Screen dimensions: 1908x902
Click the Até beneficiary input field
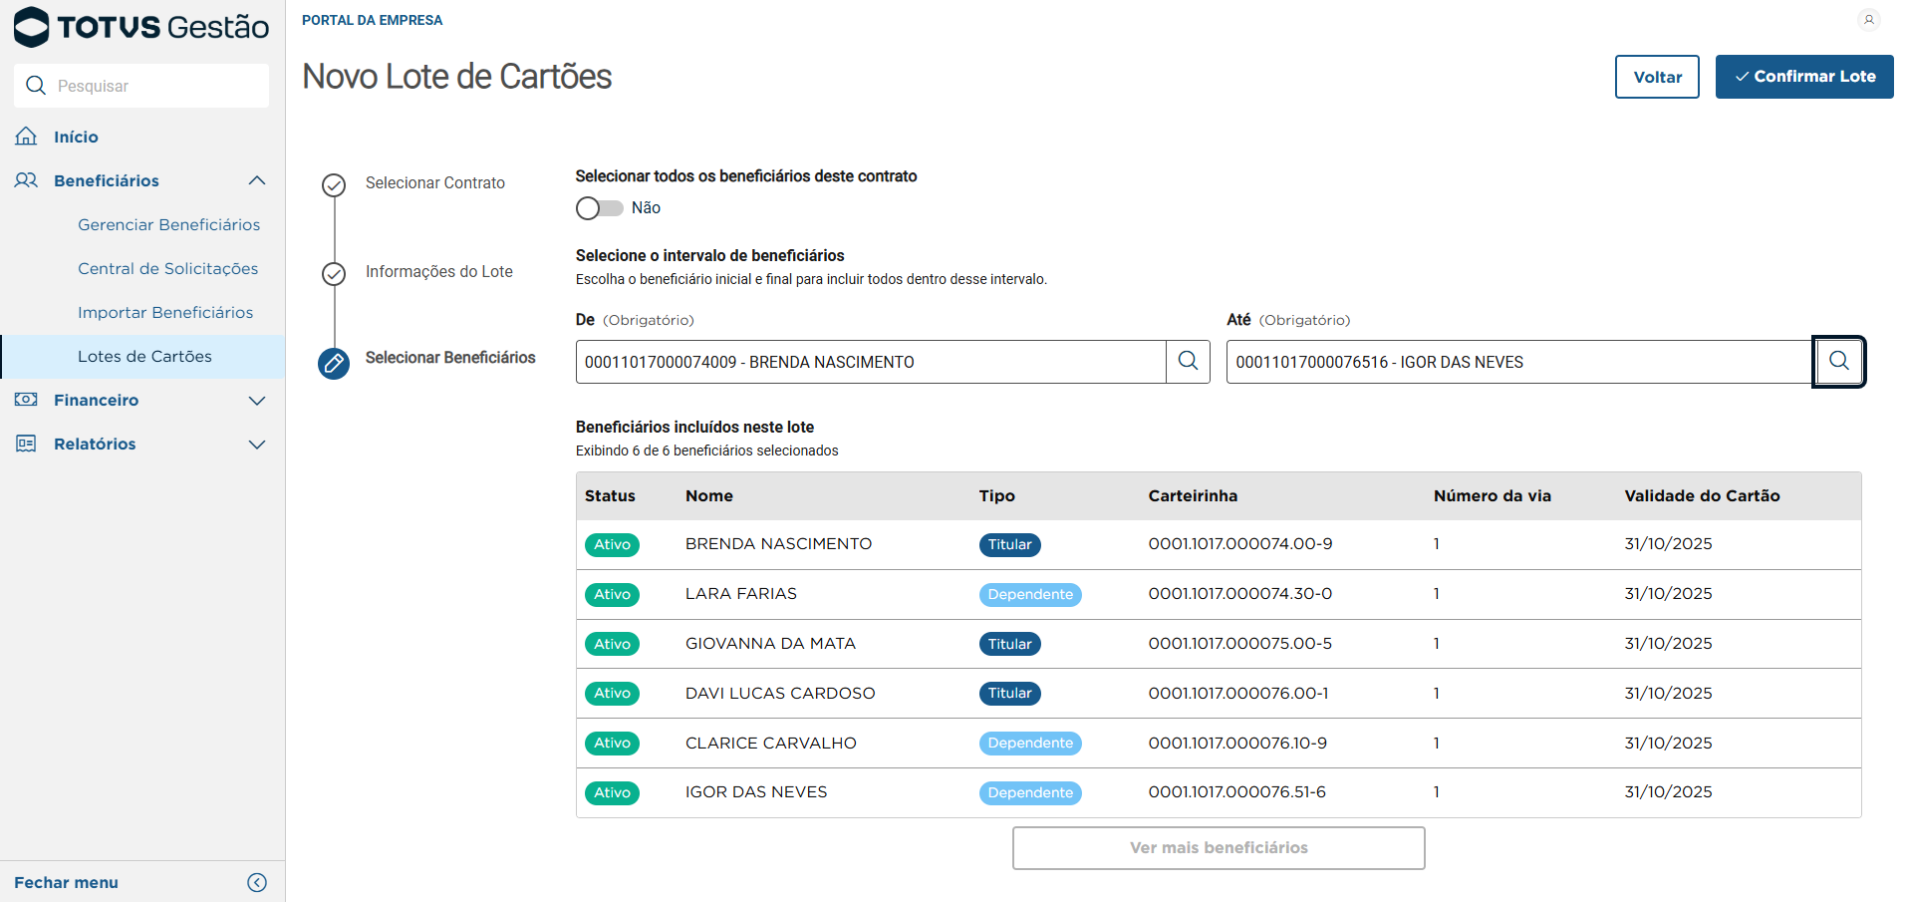(1519, 362)
